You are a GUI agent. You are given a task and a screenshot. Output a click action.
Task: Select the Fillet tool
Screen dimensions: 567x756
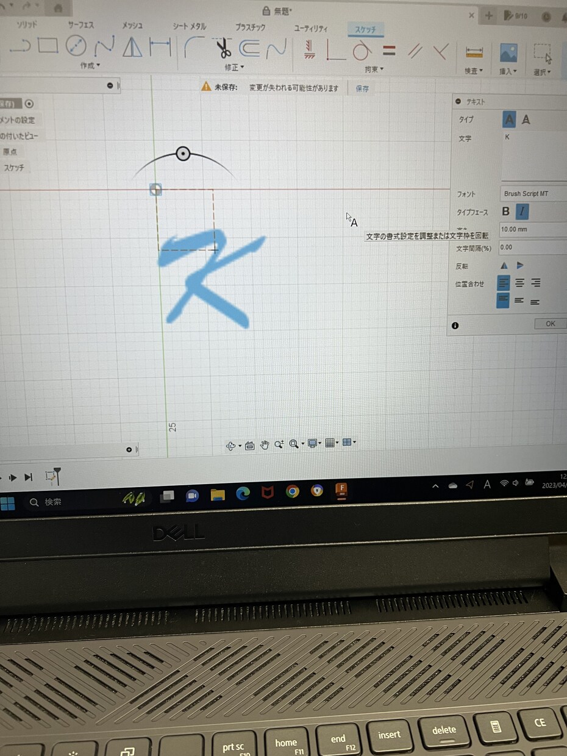[x=194, y=47]
